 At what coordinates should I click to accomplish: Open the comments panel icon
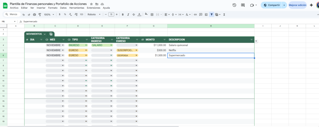[x=243, y=5]
